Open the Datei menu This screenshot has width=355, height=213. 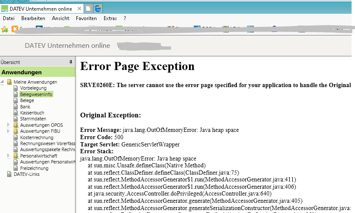click(9, 18)
